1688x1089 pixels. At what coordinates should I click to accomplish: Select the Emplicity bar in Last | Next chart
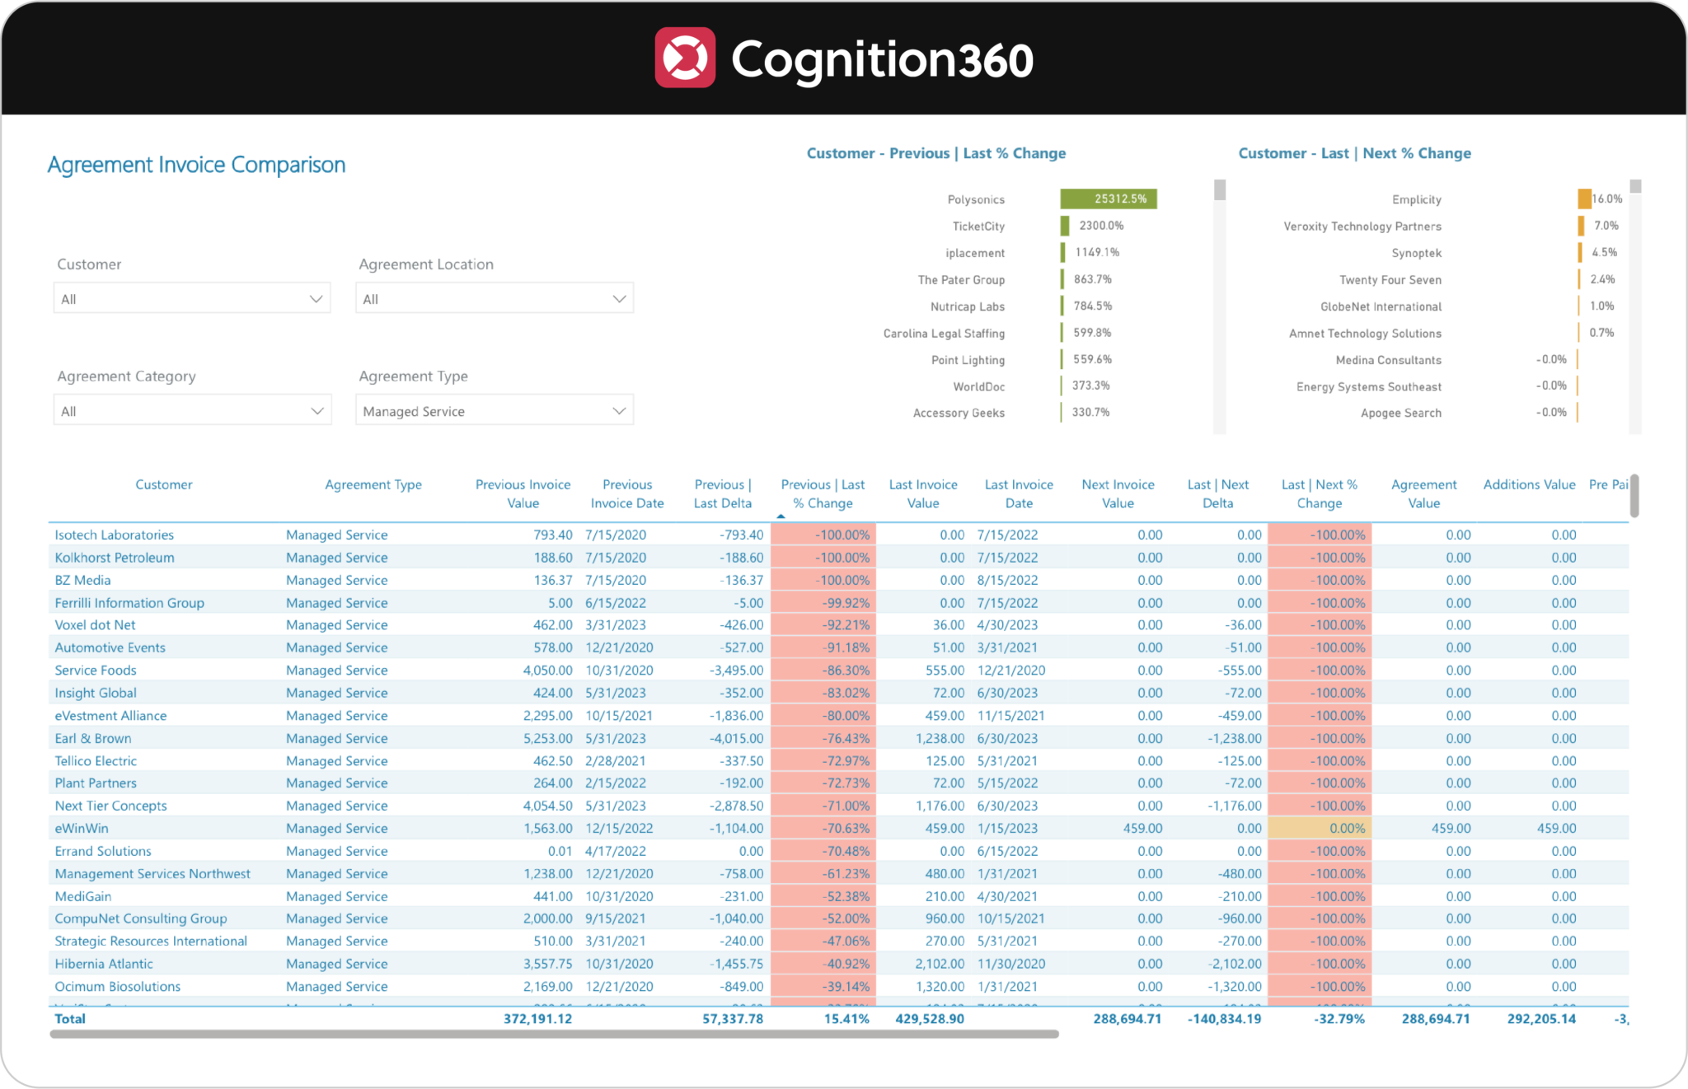[1584, 199]
